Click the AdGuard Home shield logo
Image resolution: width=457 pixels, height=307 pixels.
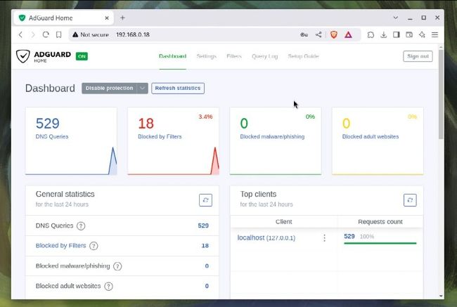point(22,56)
